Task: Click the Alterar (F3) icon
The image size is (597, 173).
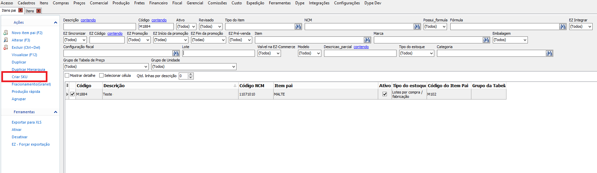Action: tap(6, 40)
